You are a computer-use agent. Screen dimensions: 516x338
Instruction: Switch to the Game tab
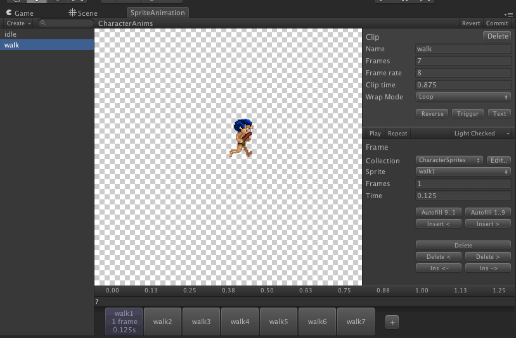pos(20,13)
